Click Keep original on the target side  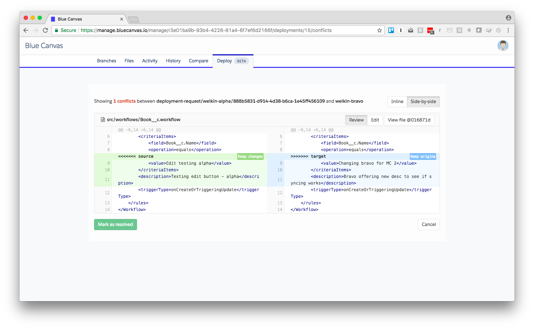[423, 156]
